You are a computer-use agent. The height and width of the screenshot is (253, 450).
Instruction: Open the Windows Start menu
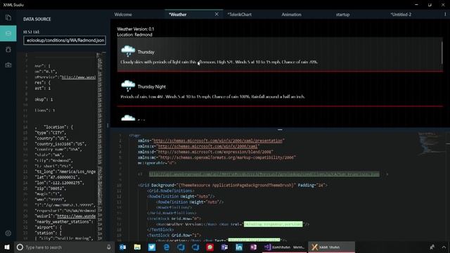tap(7, 247)
